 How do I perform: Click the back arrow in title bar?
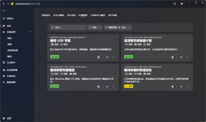4,4
